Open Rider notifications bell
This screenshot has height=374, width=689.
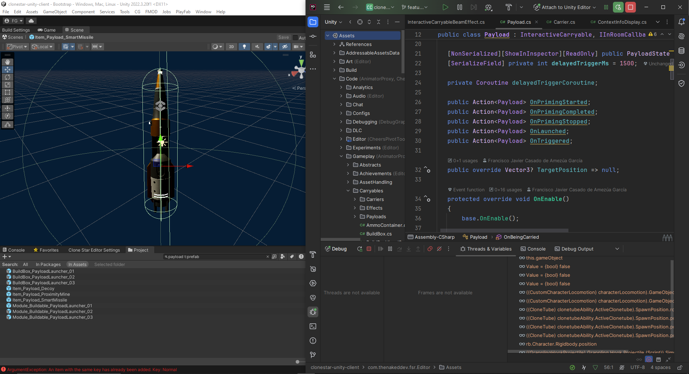pyautogui.click(x=681, y=22)
